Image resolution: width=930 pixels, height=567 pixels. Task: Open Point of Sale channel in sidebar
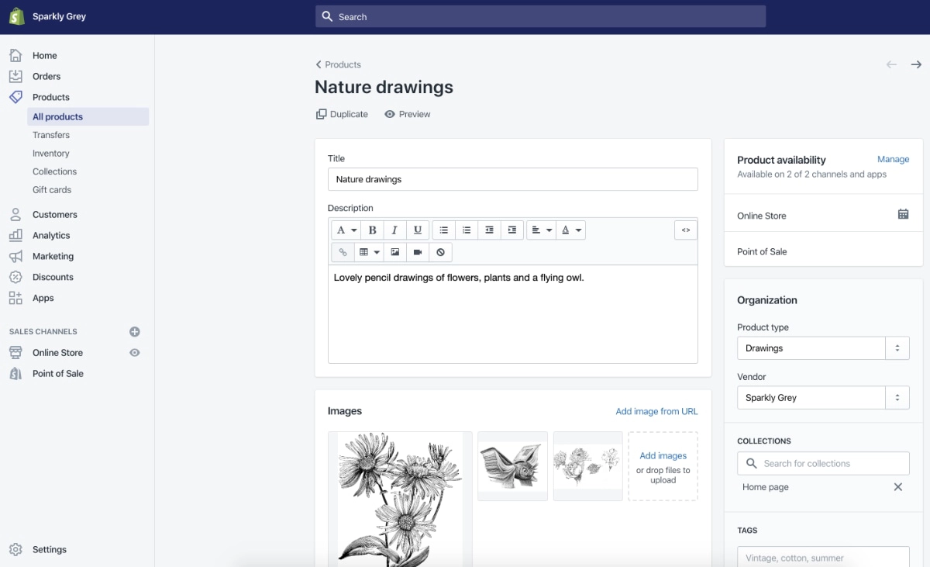tap(58, 374)
